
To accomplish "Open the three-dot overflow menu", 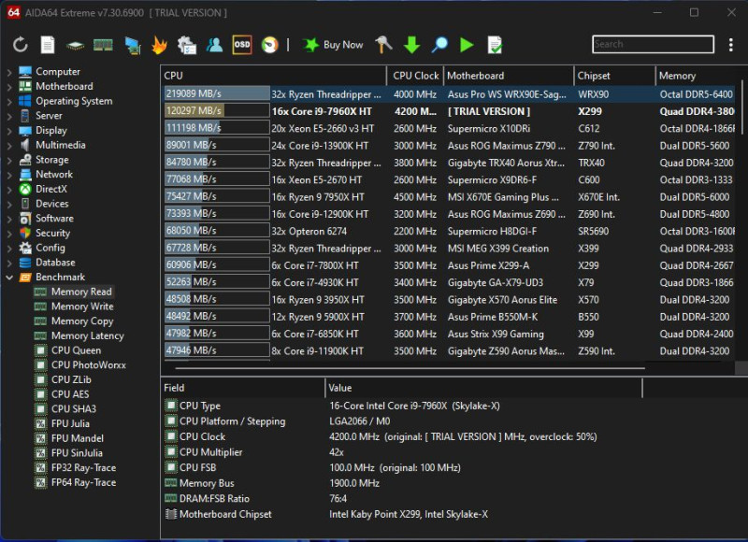I will point(731,45).
